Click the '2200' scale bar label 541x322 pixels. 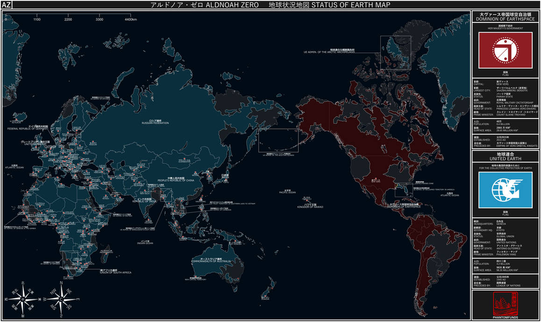68,20
